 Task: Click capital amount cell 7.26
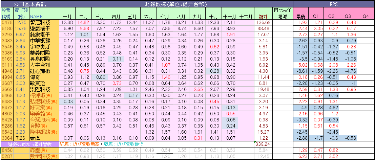point(21,138)
